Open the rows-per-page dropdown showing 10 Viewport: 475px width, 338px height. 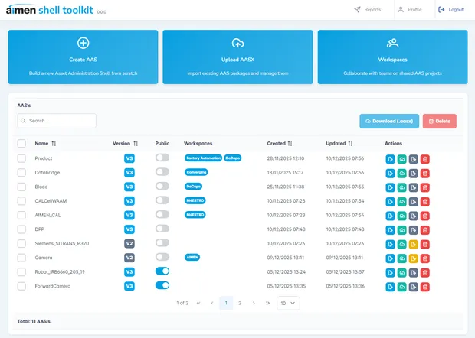288,303
